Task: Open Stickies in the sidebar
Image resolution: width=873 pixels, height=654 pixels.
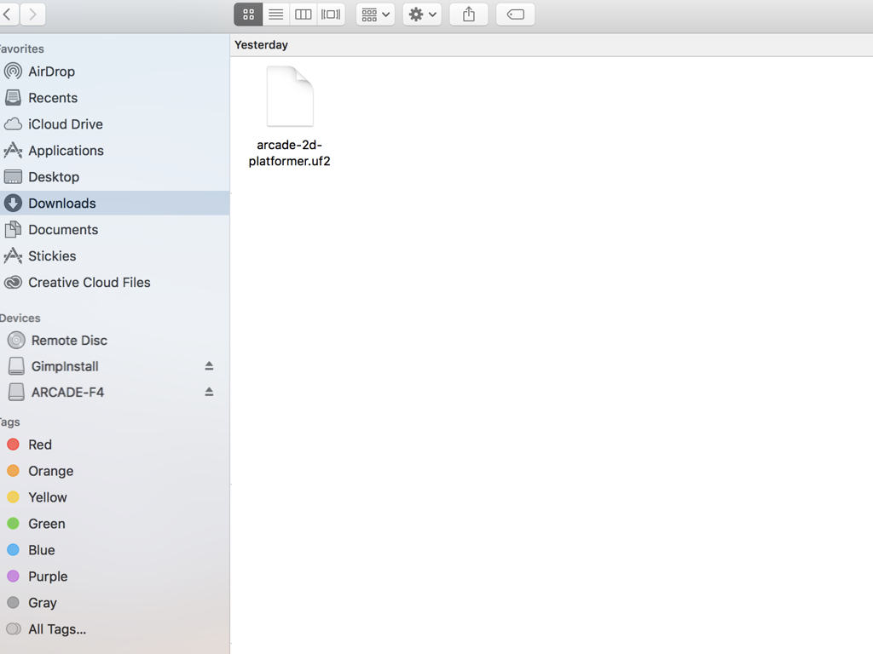Action: [x=115, y=255]
